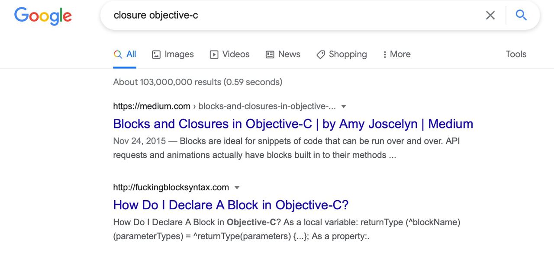Switch to the Images tab
Viewport: 554px width, 262px height.
click(173, 54)
